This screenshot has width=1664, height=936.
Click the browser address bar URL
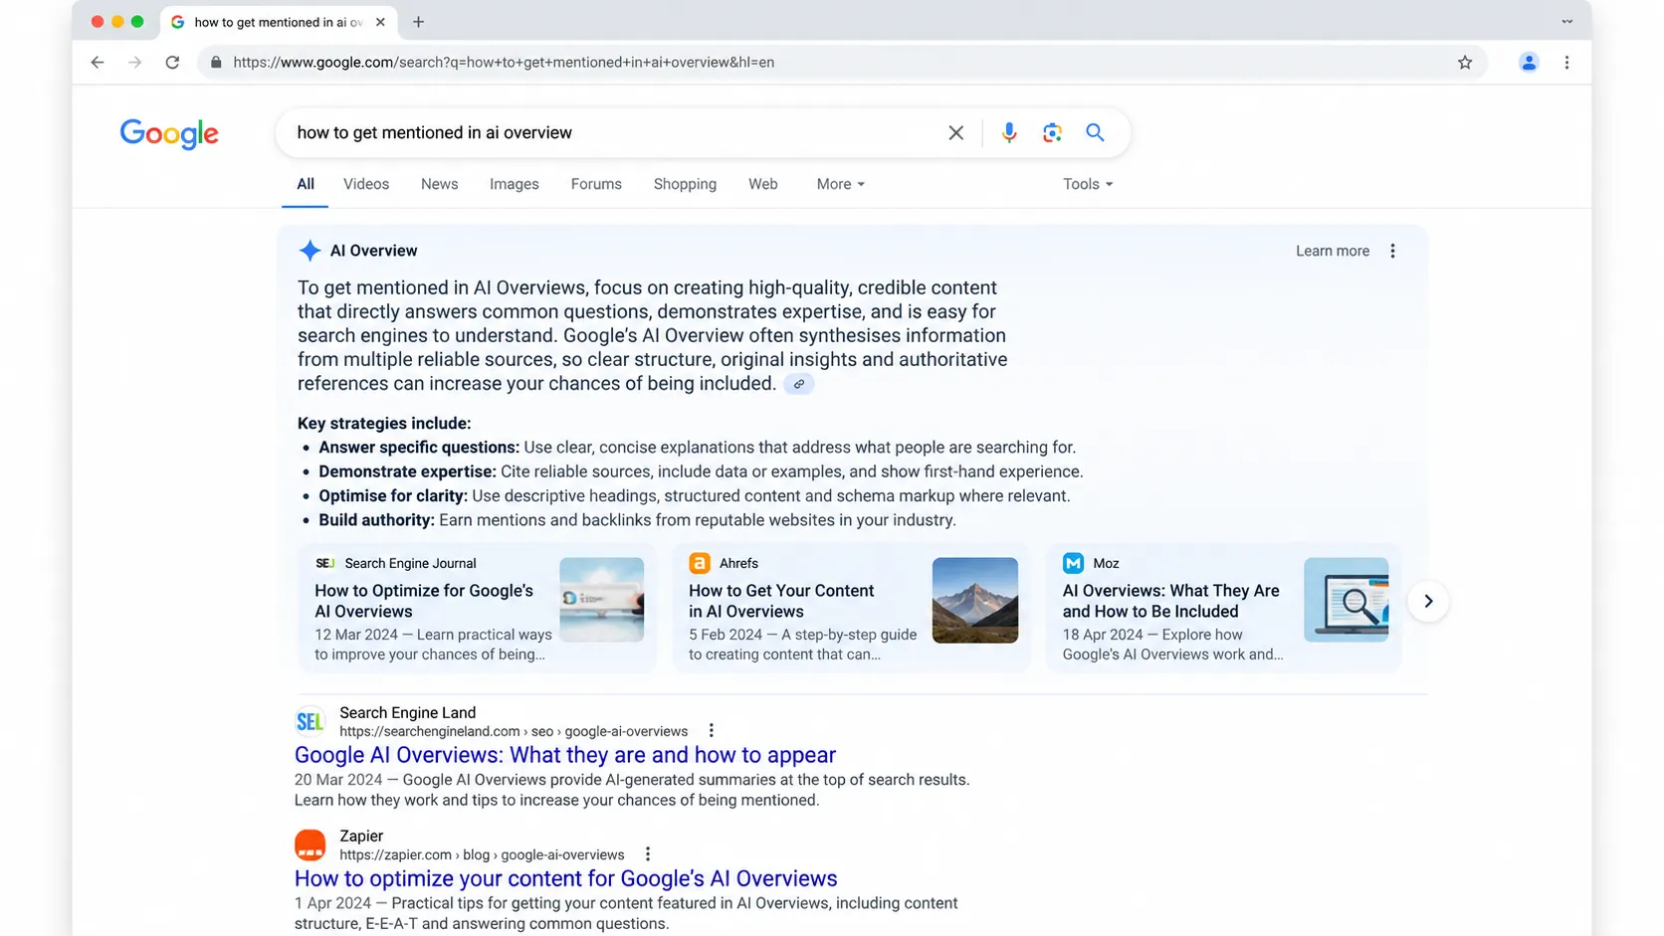504,62
